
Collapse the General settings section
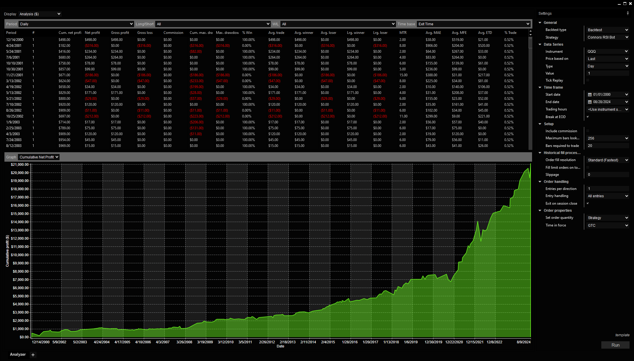pyautogui.click(x=540, y=23)
